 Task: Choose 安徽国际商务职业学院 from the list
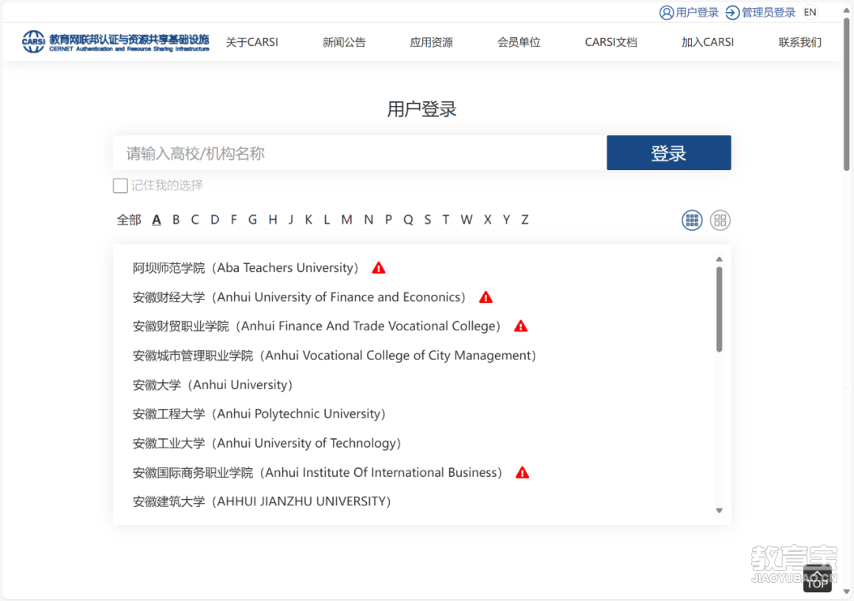point(318,472)
